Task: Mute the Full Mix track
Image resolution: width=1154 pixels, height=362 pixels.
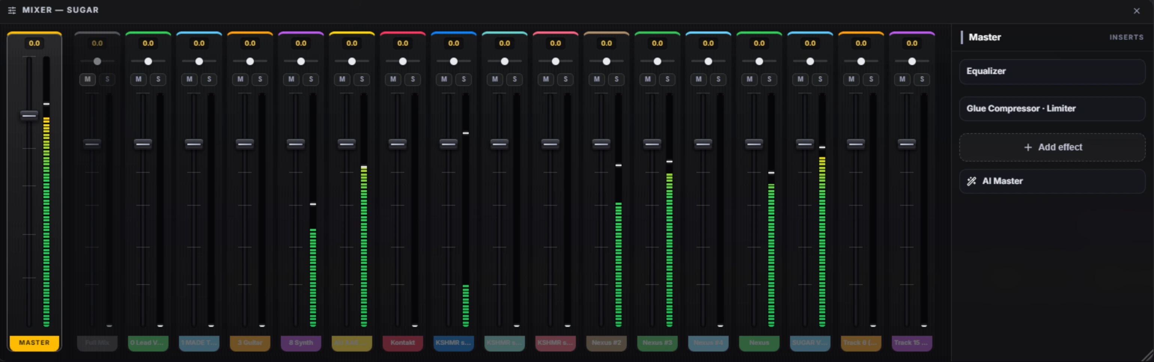Action: [x=87, y=79]
